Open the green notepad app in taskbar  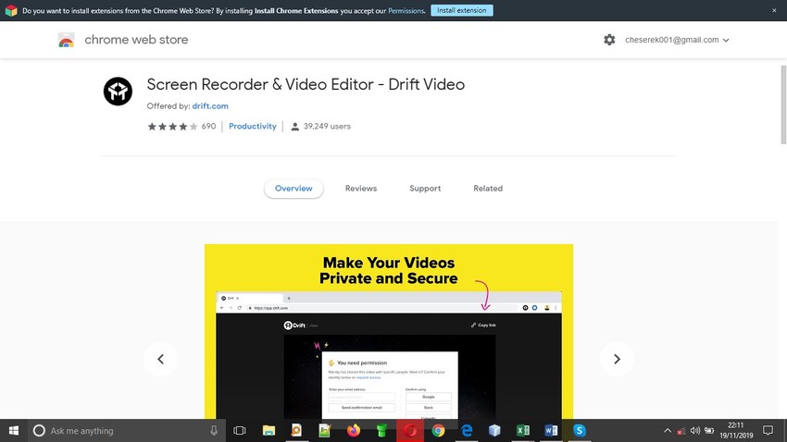coord(325,431)
